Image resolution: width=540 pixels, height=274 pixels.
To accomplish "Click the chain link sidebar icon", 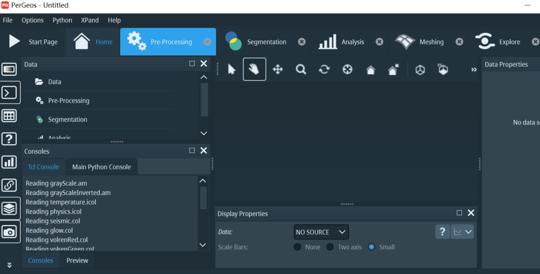I will pyautogui.click(x=9, y=185).
